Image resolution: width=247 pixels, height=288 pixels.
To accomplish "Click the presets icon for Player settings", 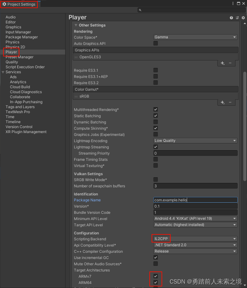I will click(237, 18).
